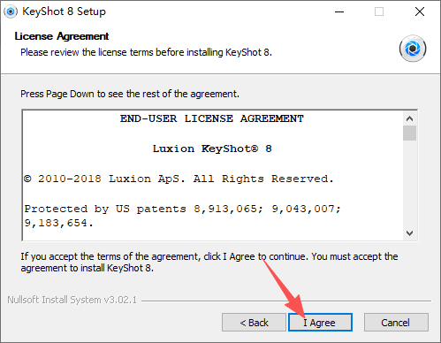The image size is (441, 343).
Task: Minimize the KeyShot 8 Setup window
Action: coord(339,11)
